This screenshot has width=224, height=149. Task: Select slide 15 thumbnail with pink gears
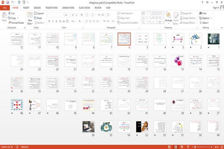click(x=178, y=61)
